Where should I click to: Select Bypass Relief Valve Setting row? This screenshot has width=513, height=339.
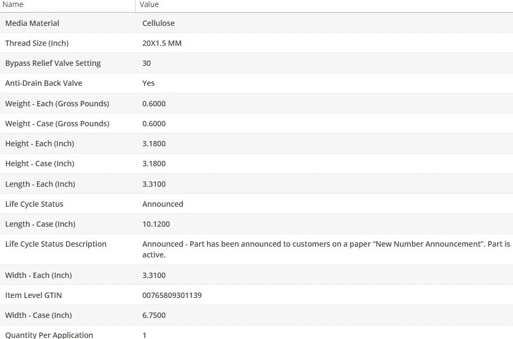[53, 63]
